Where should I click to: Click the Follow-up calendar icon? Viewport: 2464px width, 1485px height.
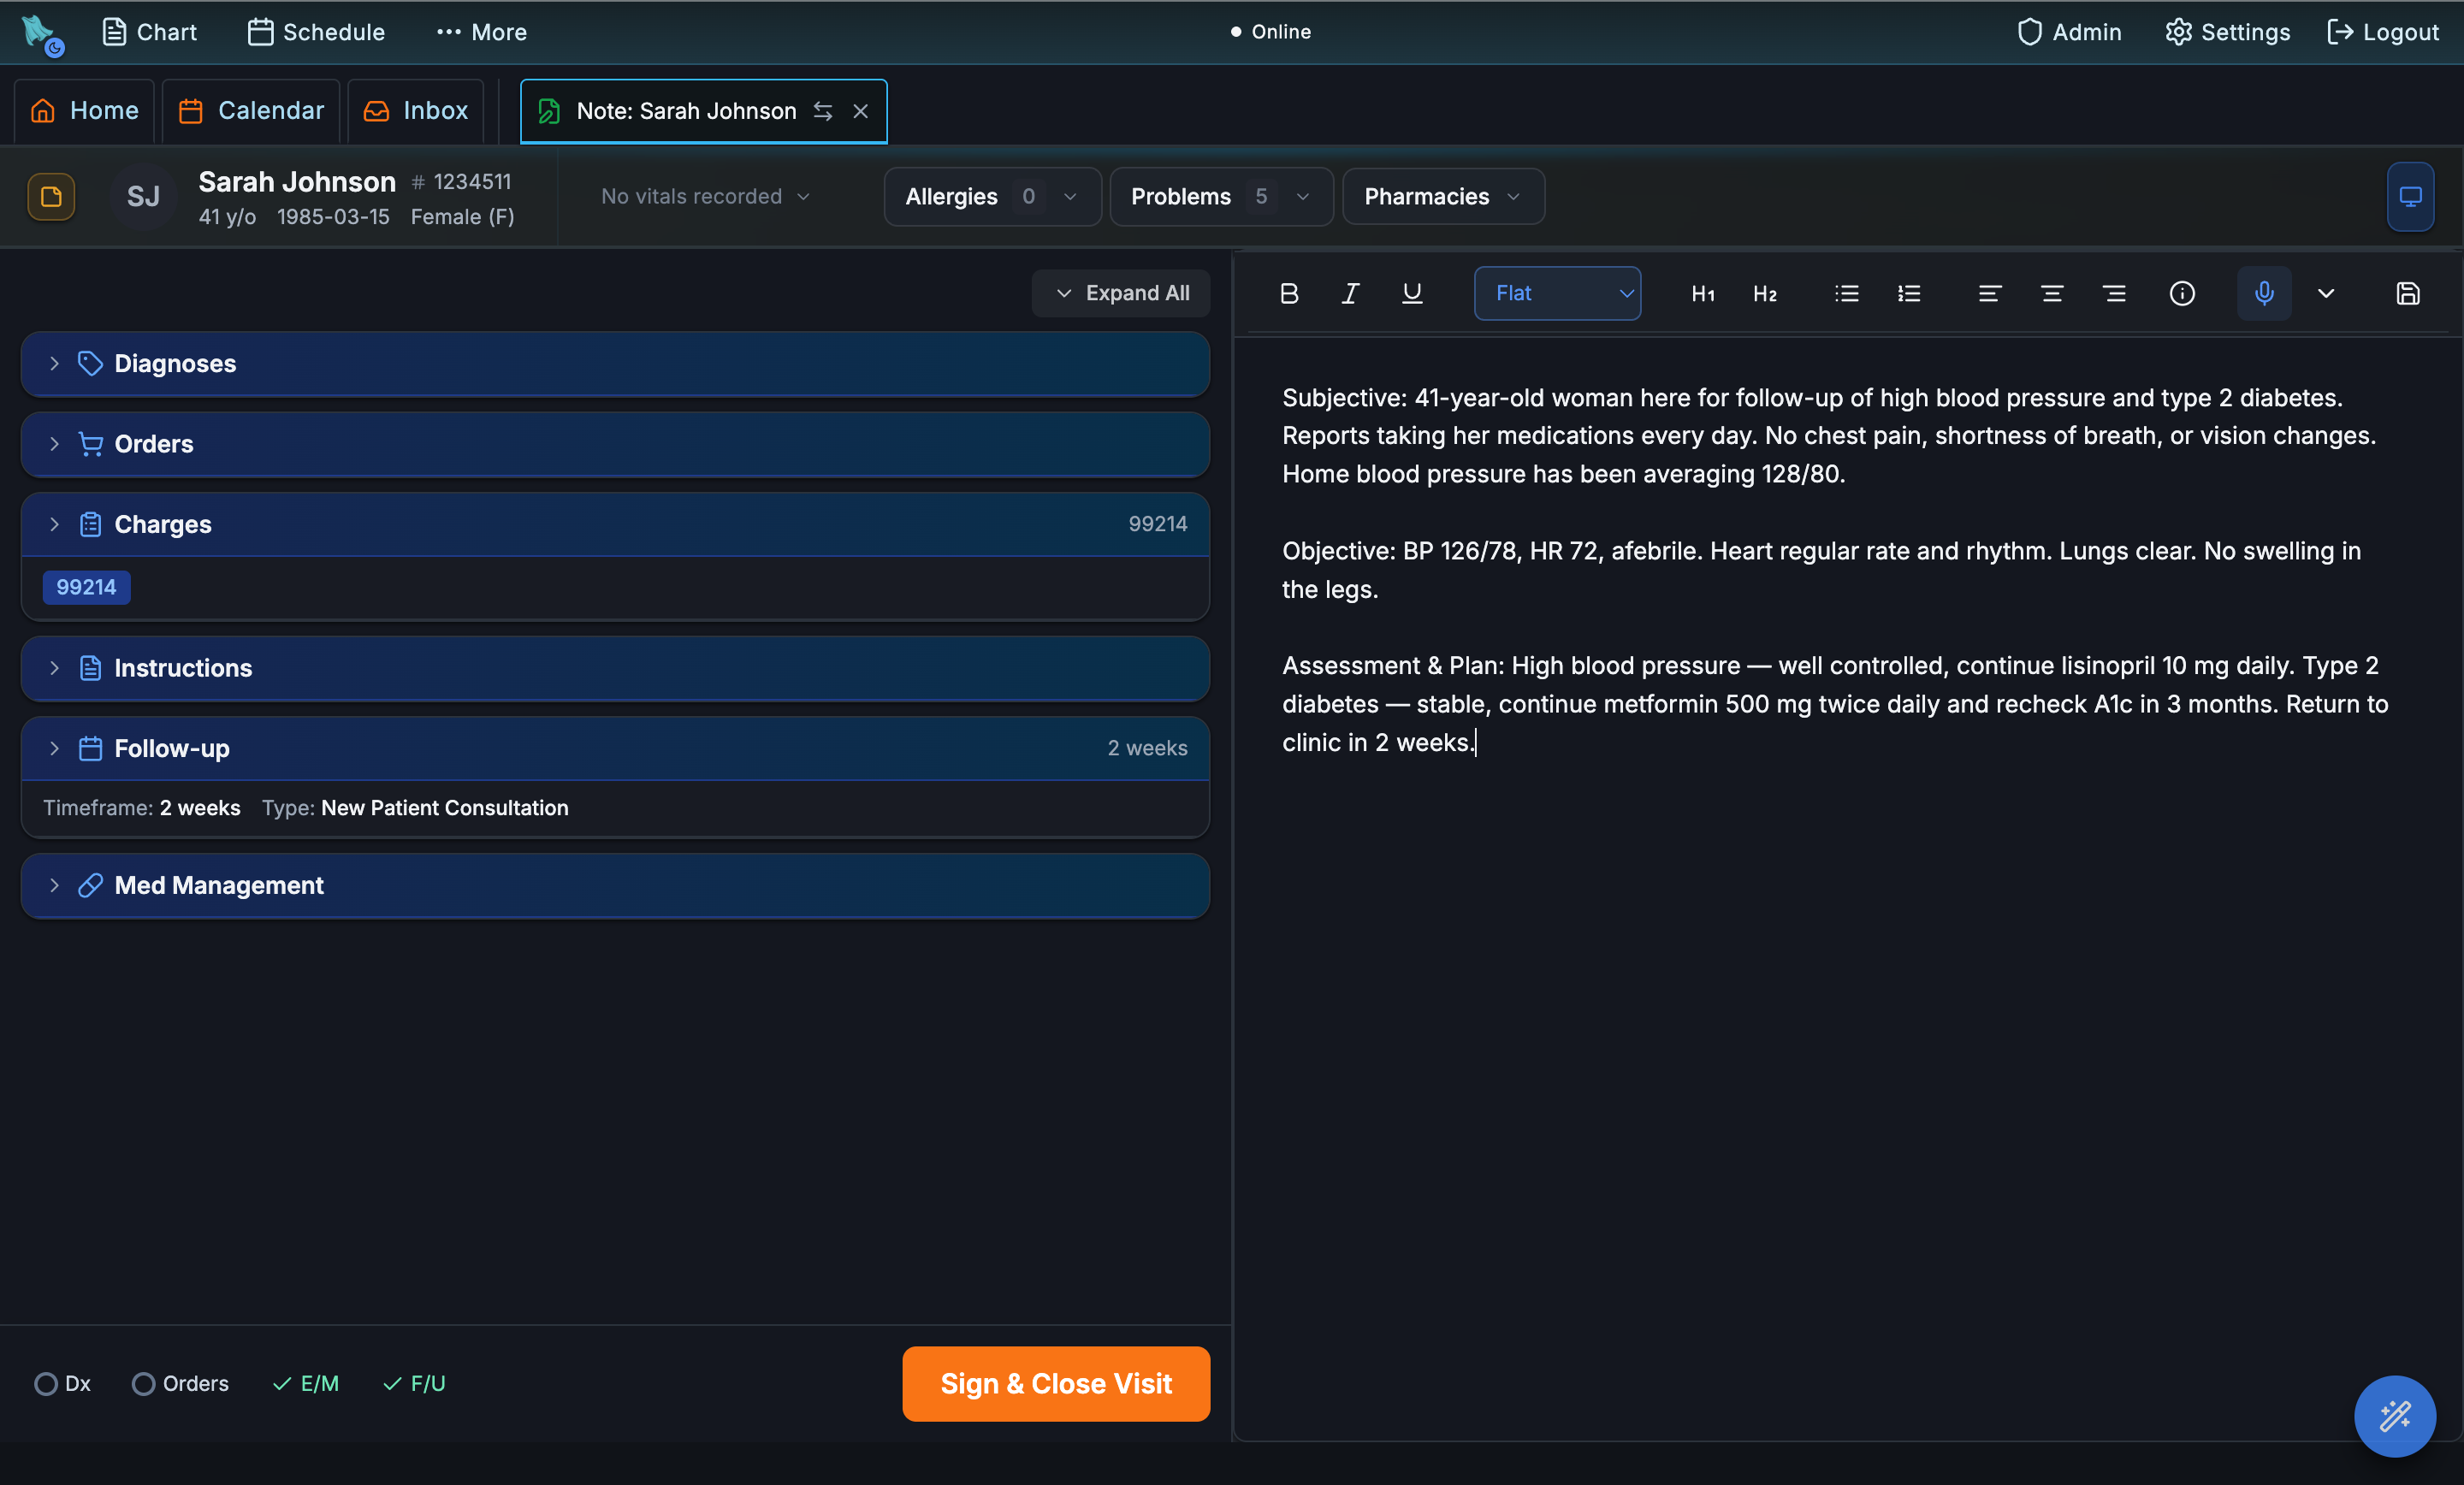pyautogui.click(x=90, y=748)
